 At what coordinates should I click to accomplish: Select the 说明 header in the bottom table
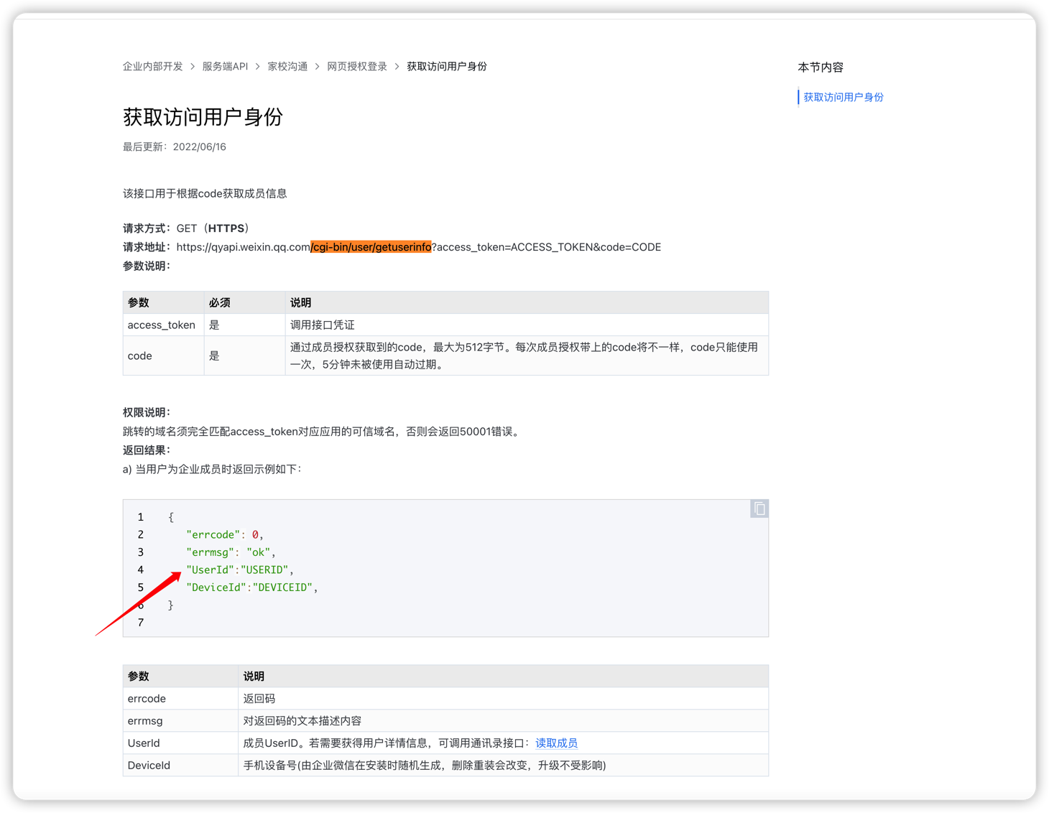point(253,676)
